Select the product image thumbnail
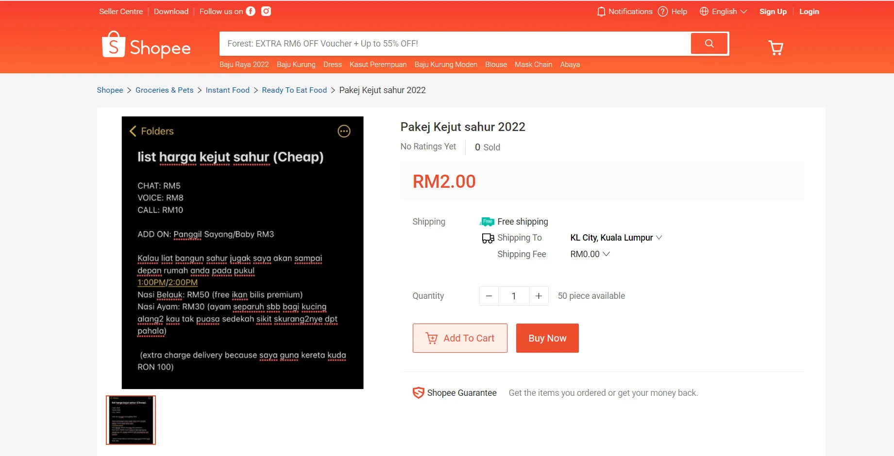Image resolution: width=894 pixels, height=456 pixels. [x=131, y=420]
